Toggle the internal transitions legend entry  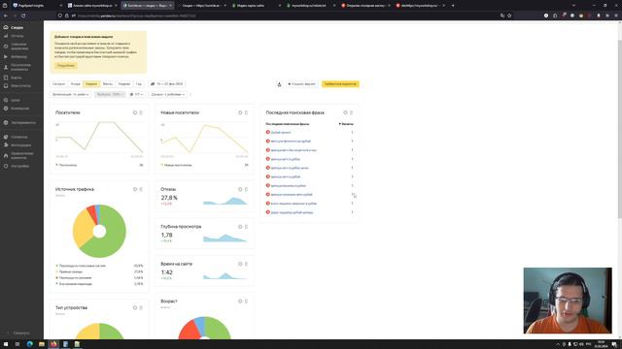tap(74, 284)
